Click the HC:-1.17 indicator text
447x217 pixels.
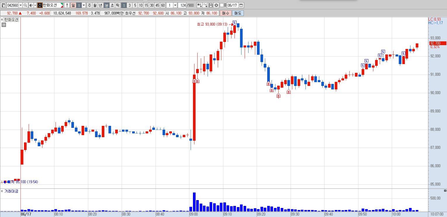[x=435, y=23]
